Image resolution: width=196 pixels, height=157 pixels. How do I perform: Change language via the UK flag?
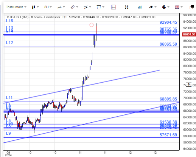click(179, 7)
